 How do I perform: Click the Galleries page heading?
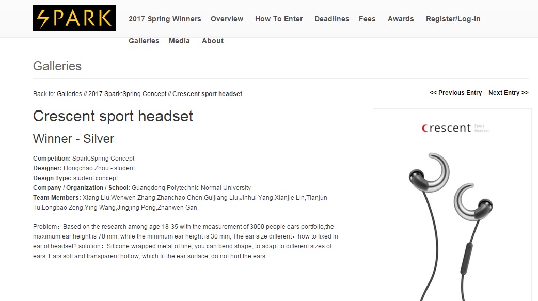[57, 66]
